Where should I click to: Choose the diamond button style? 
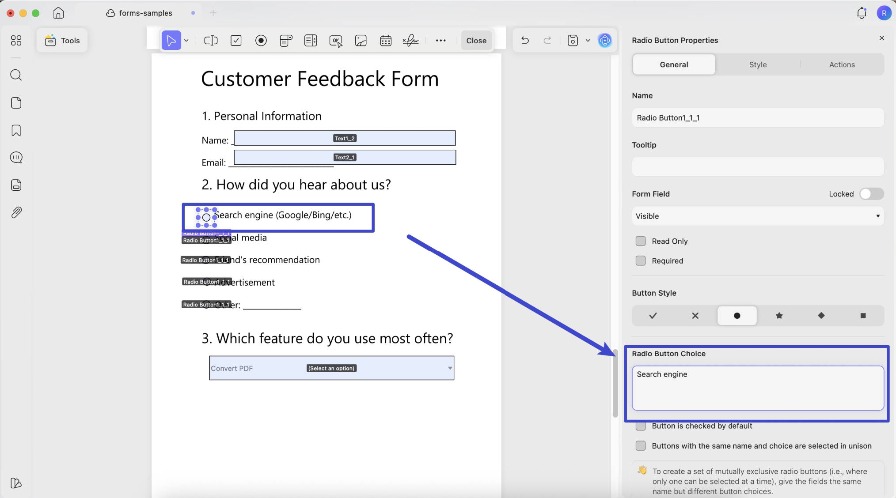(821, 316)
